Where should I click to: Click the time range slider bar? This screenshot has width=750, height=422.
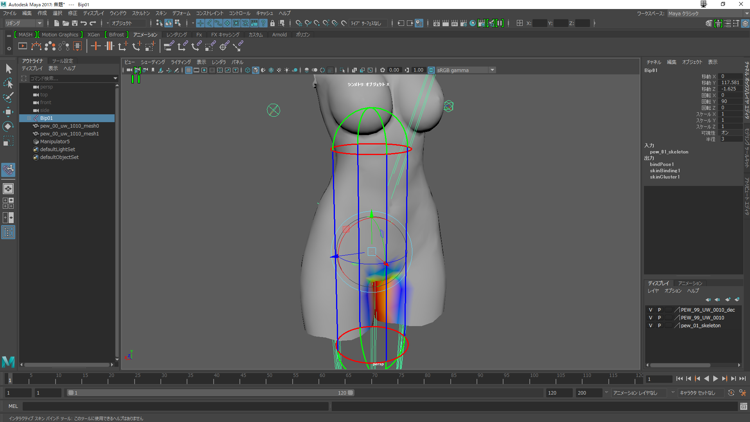pos(210,393)
